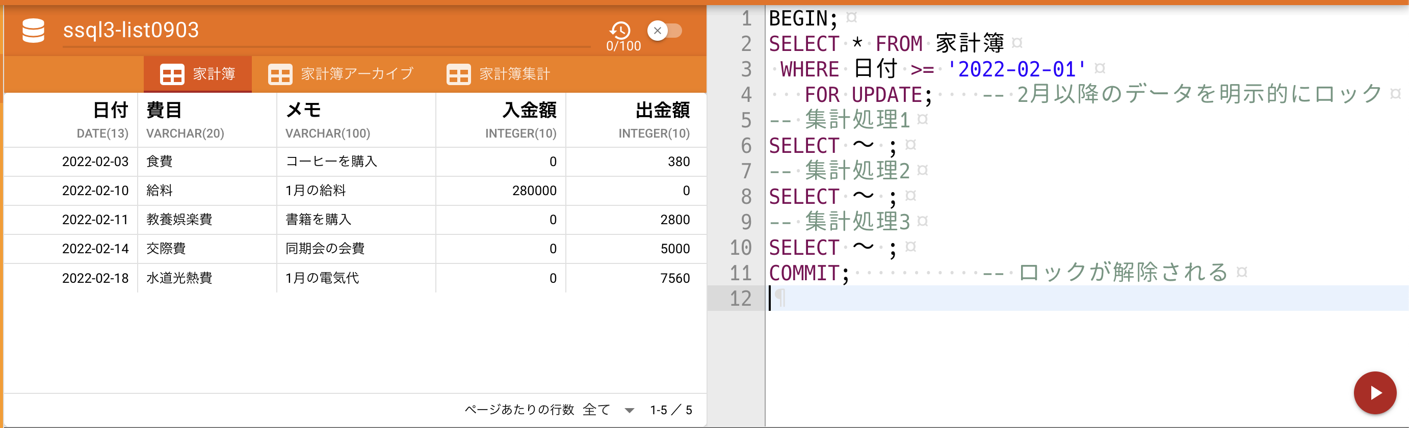1409x428 pixels.
Task: Click the table icon on the 家計簿集計 tab
Action: [x=458, y=74]
